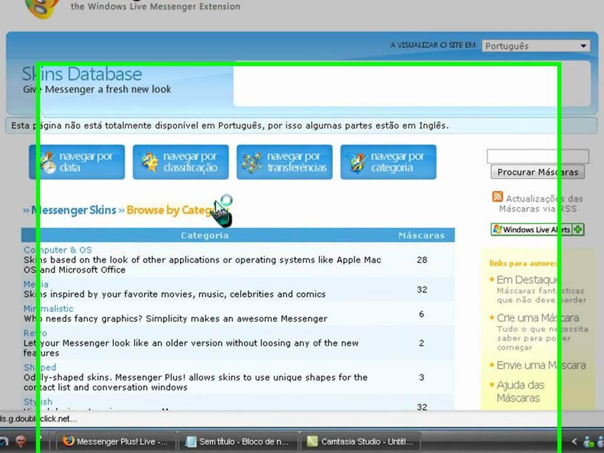Click the Notepad icon in the taskbar
Image resolution: width=604 pixels, height=453 pixels.
pyautogui.click(x=191, y=442)
